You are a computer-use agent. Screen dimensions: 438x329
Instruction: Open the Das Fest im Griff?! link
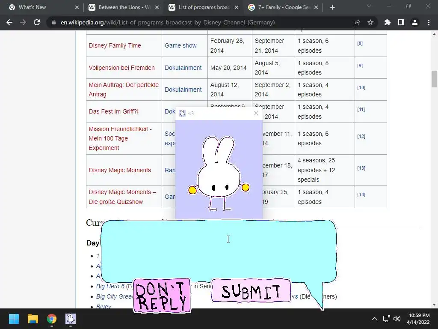[x=114, y=111]
